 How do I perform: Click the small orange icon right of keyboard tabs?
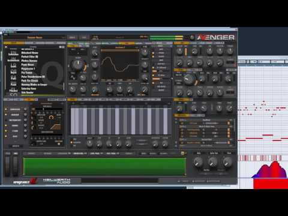[x=182, y=154]
